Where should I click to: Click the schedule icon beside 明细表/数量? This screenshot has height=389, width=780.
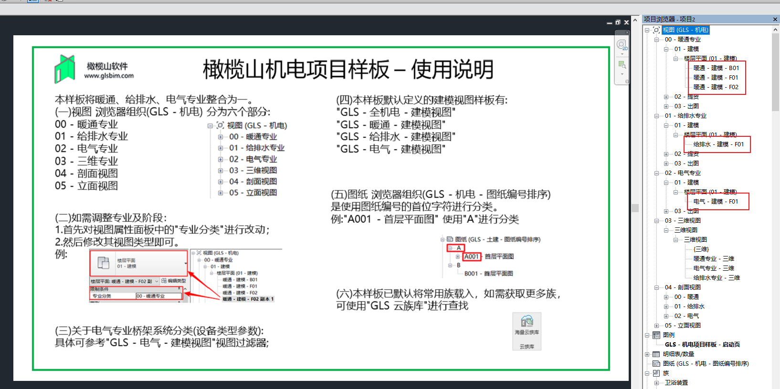[x=656, y=354]
